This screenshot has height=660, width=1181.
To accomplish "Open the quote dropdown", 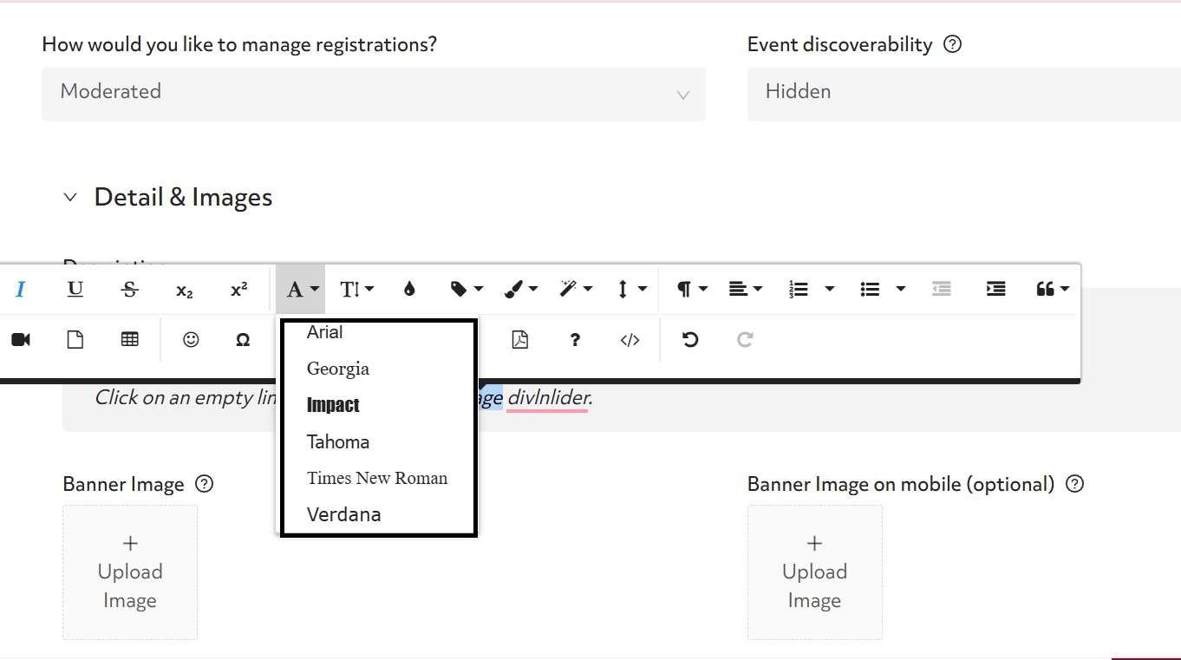I will click(x=1053, y=289).
